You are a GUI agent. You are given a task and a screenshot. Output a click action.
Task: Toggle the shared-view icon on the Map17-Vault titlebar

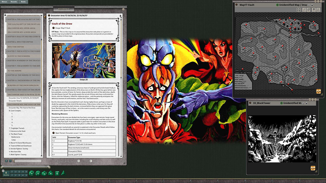point(309,5)
